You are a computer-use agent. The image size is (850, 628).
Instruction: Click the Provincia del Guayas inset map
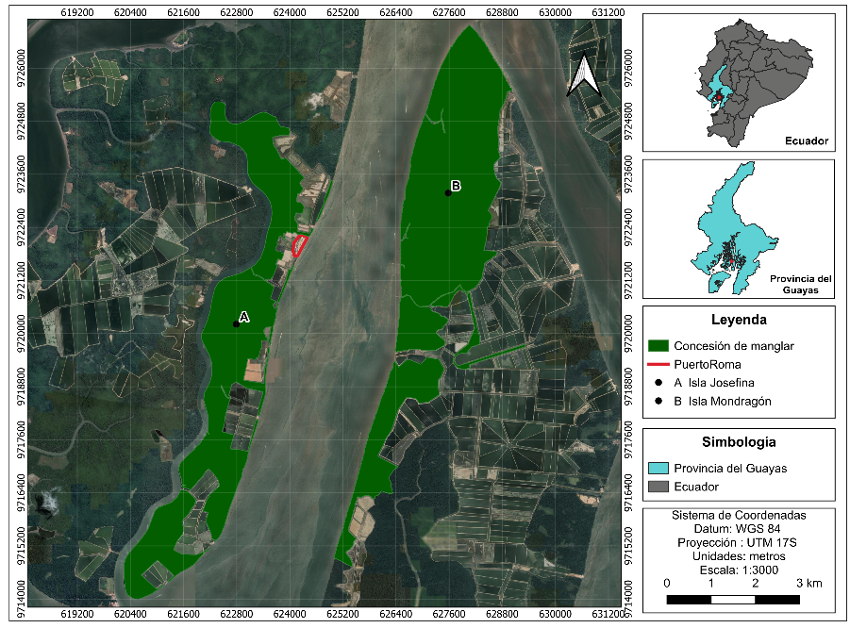pyautogui.click(x=739, y=228)
